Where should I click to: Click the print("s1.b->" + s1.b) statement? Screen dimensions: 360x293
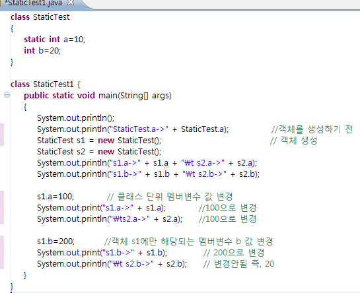click(102, 253)
